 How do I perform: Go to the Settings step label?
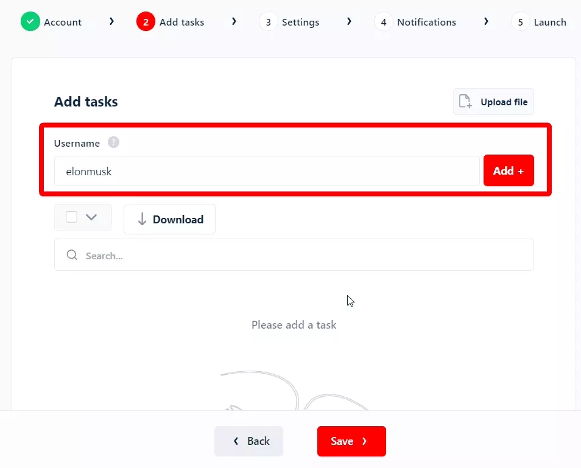[x=300, y=22]
